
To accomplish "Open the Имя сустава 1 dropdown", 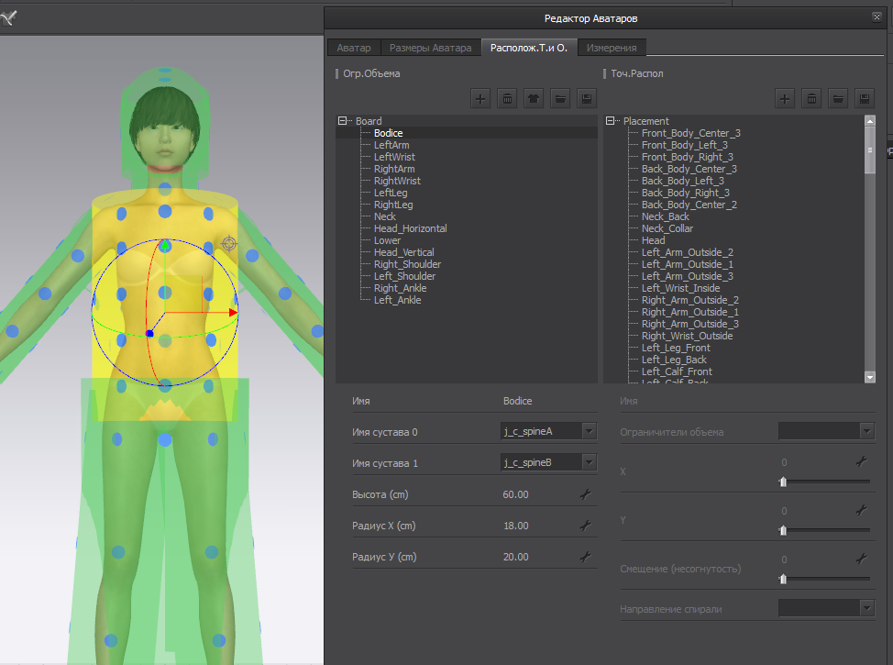I will click(589, 462).
